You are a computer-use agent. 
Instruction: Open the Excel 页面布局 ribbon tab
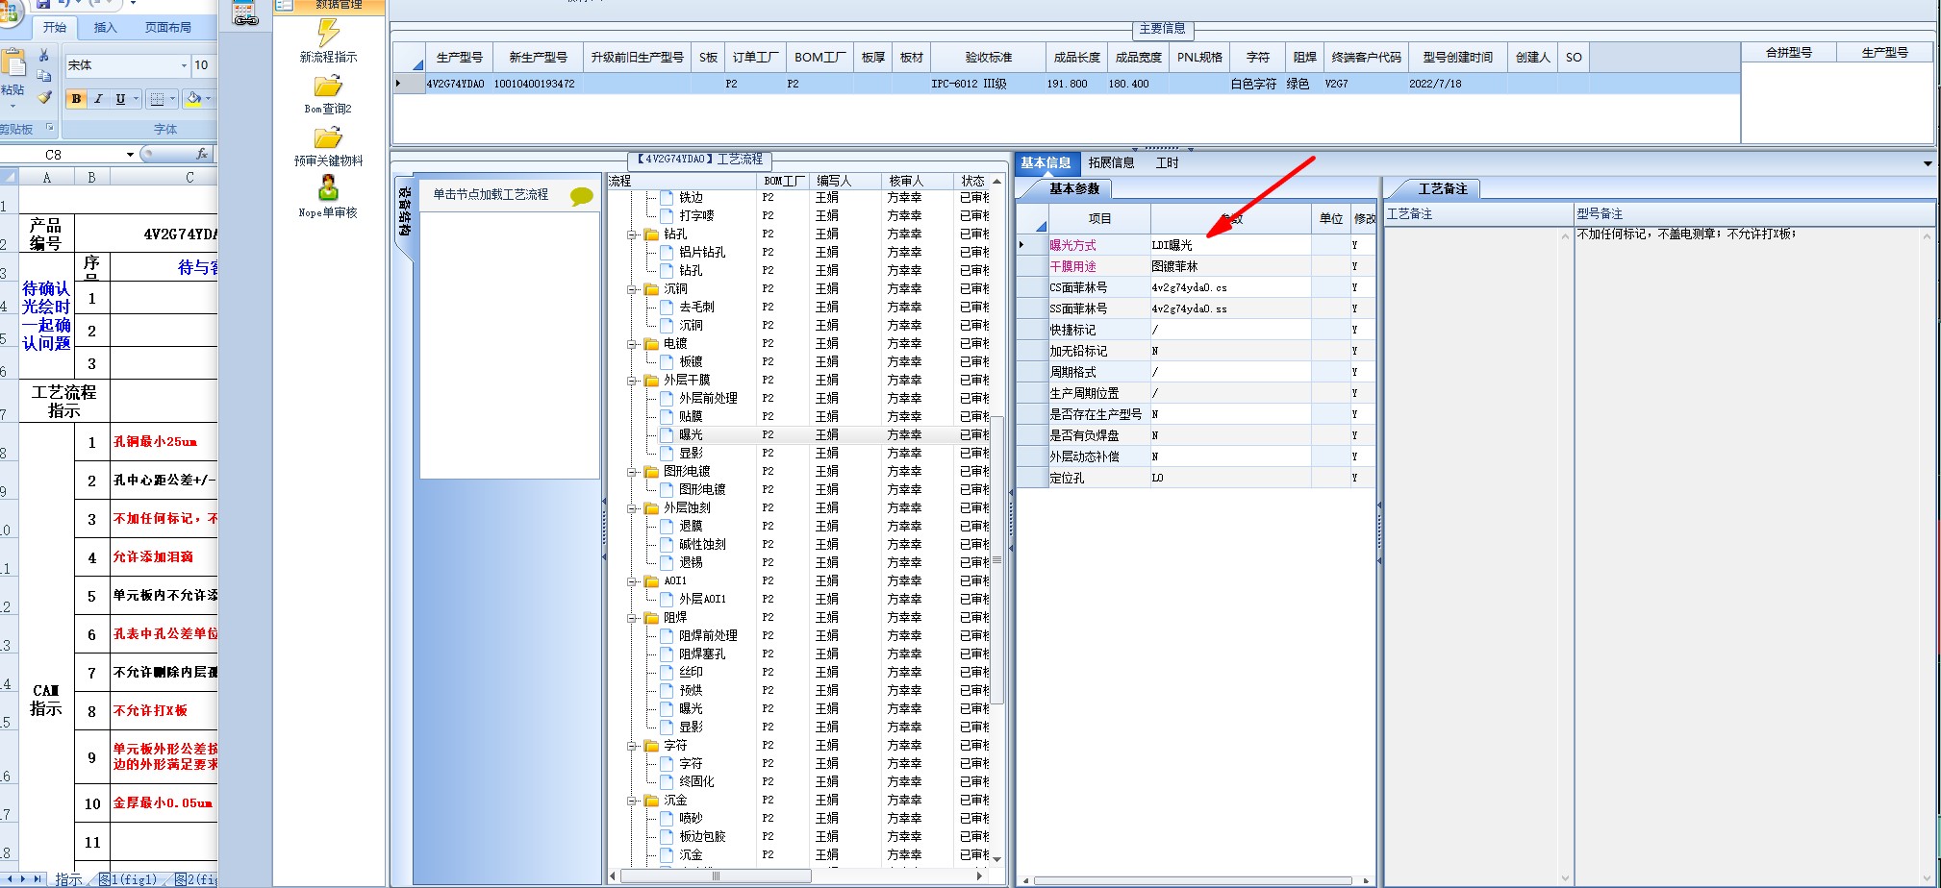pos(168,28)
